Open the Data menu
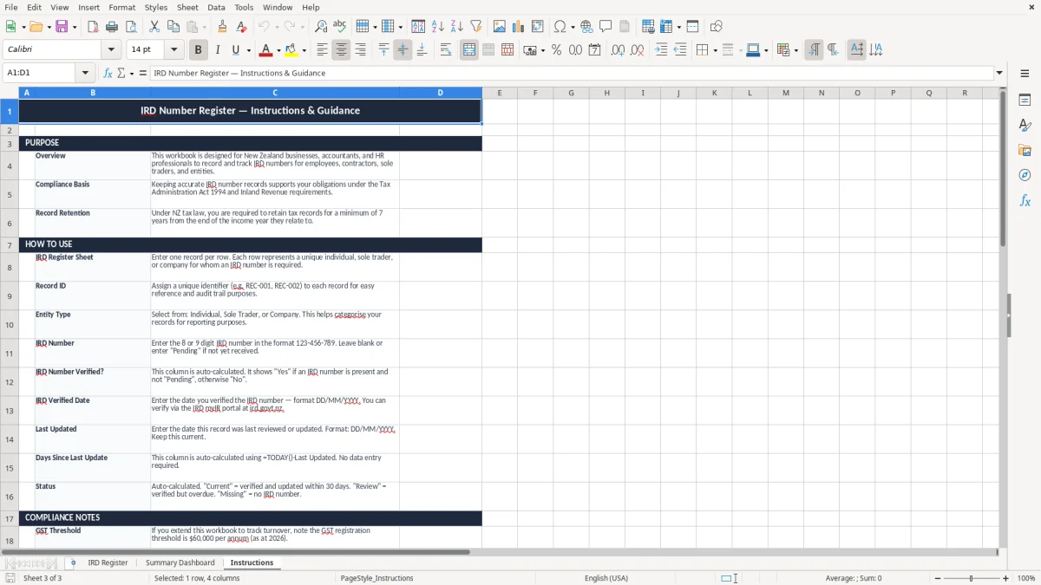This screenshot has height=585, width=1041. 216,7
